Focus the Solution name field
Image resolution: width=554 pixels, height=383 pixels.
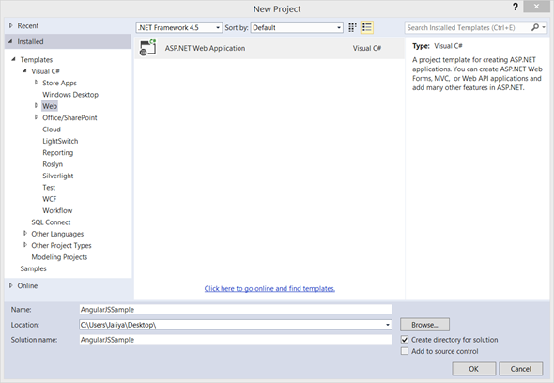236,340
